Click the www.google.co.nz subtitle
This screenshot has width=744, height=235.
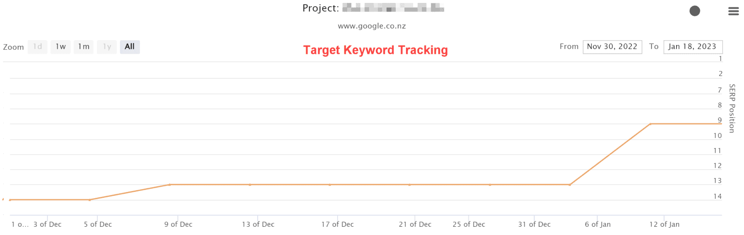tap(372, 26)
